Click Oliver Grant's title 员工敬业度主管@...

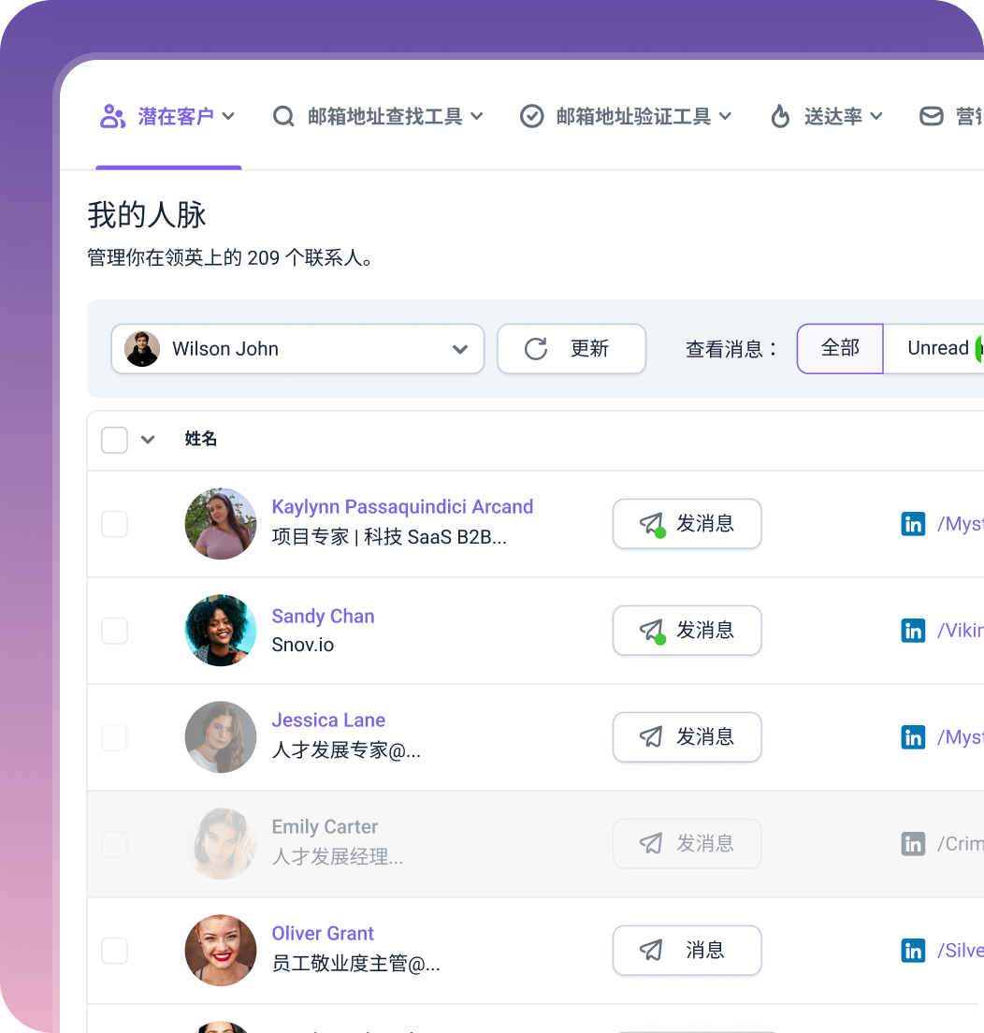click(x=356, y=964)
